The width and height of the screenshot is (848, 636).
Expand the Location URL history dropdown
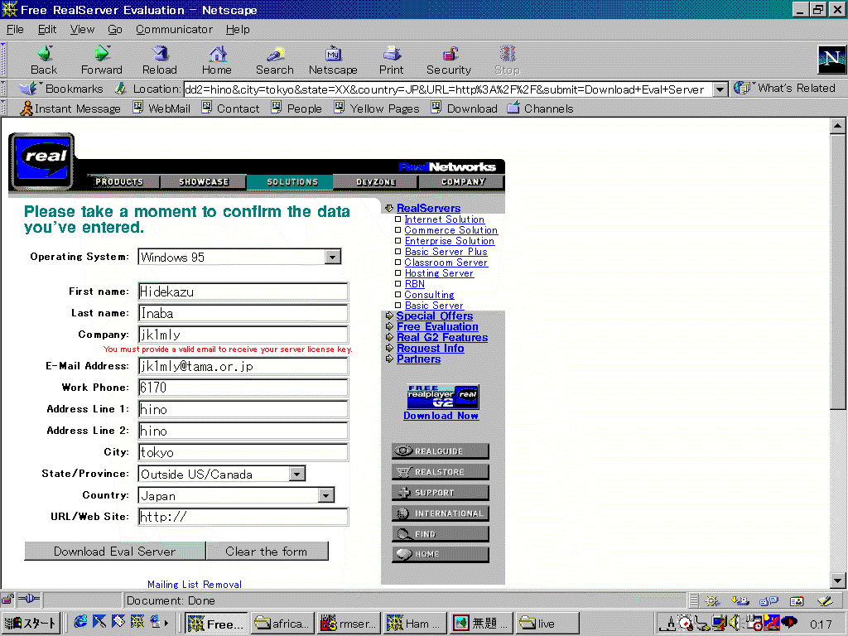(x=720, y=89)
